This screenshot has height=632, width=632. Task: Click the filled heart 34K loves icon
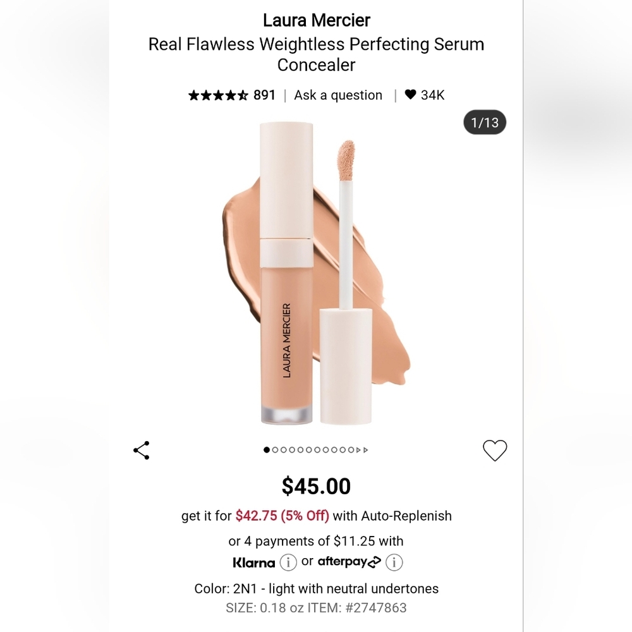410,94
